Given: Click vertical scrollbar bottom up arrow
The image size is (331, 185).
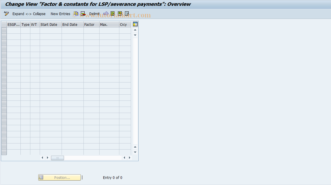Looking at the screenshot, I should (135, 147).
